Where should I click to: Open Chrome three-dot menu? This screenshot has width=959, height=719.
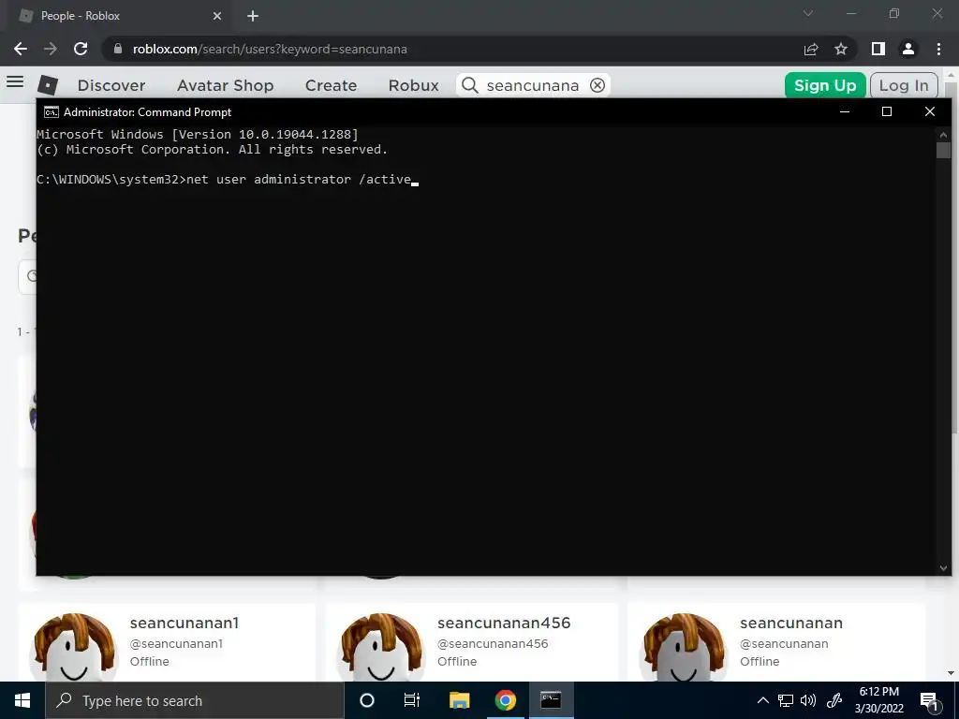pyautogui.click(x=938, y=49)
